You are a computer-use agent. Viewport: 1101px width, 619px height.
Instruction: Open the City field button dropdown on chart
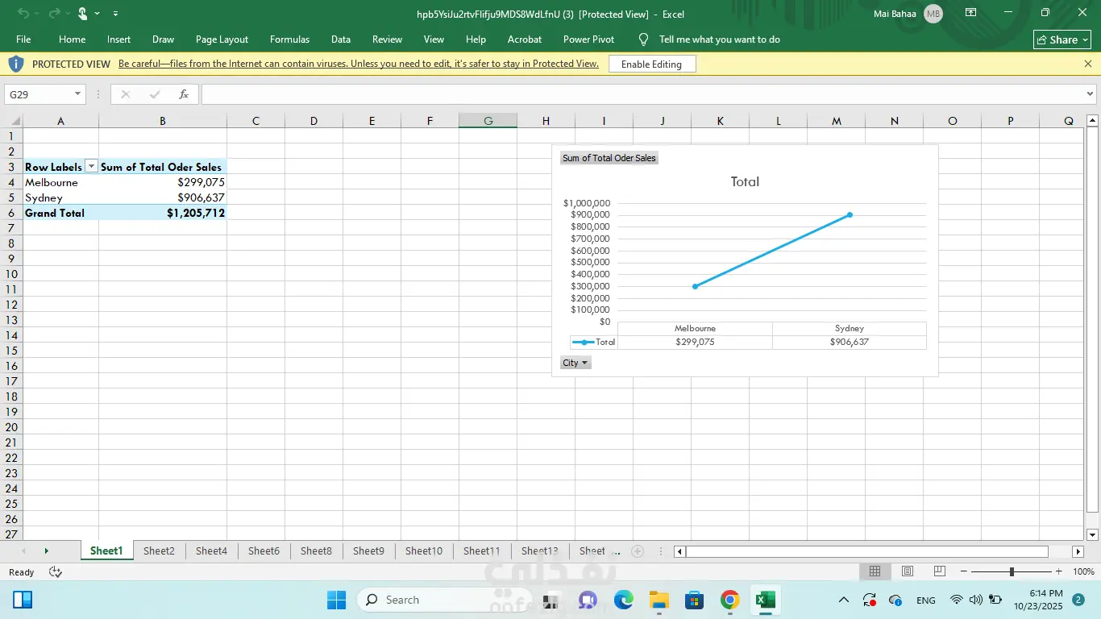pyautogui.click(x=575, y=363)
